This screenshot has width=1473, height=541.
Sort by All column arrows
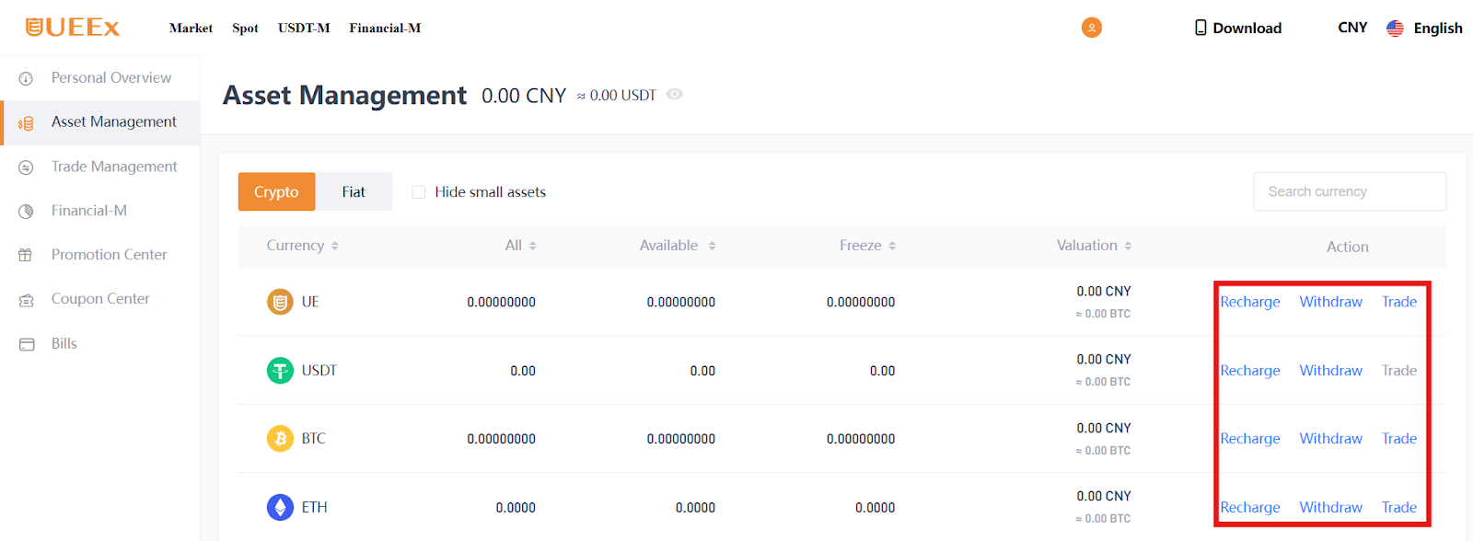[532, 246]
